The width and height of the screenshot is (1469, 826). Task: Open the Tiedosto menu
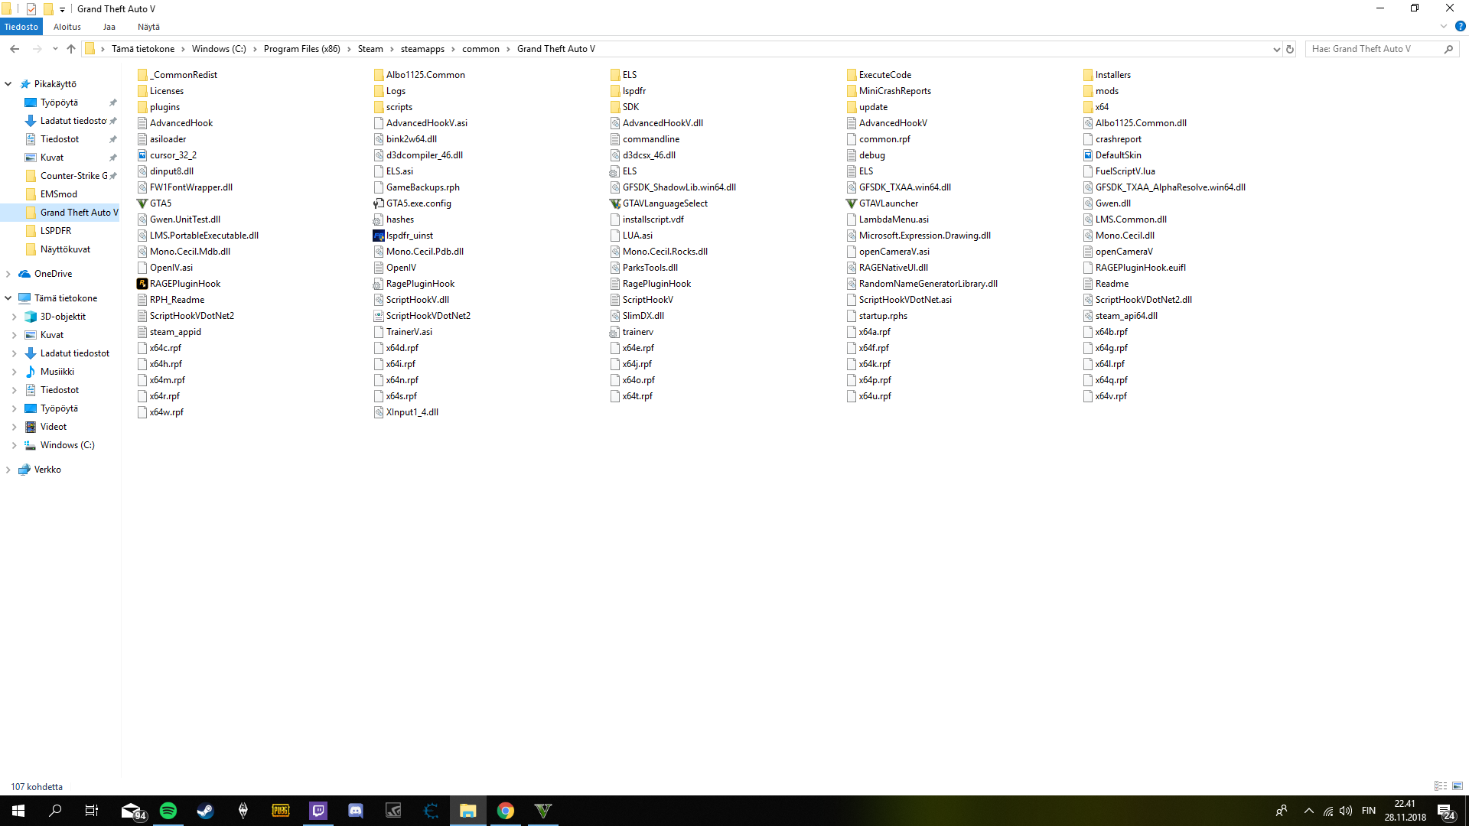[21, 27]
